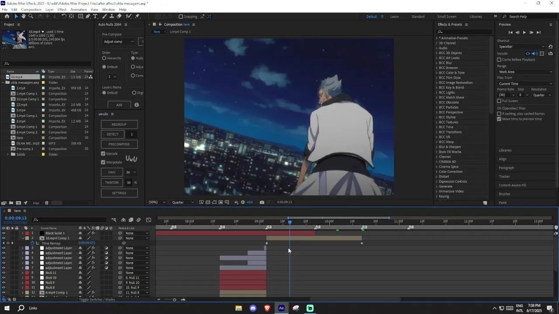Hide the Black Solid 1 layer
Image resolution: width=559 pixels, height=314 pixels.
click(x=3, y=233)
